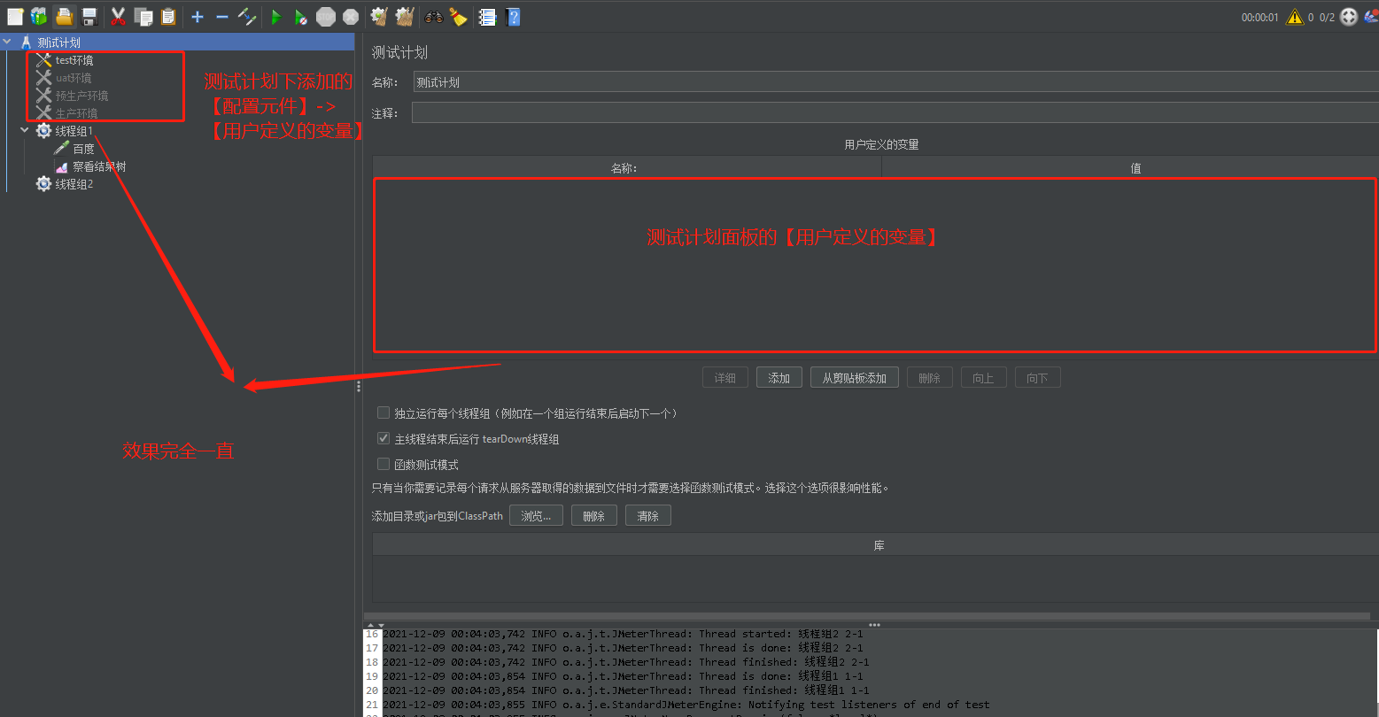The image size is (1379, 717).
Task: Collapse the 线程组1 tree node
Action: tap(26, 130)
